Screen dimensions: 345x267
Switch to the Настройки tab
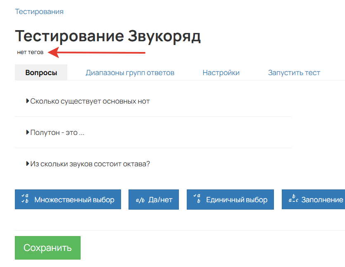pyautogui.click(x=221, y=72)
